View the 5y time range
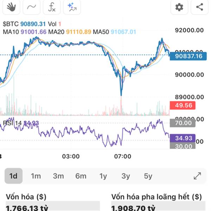 point(148,176)
